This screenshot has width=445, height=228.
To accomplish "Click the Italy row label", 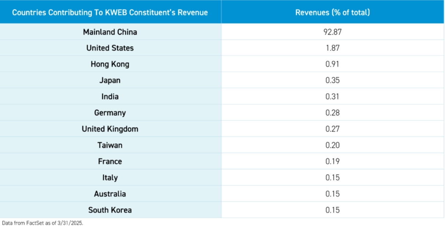I will tap(110, 177).
